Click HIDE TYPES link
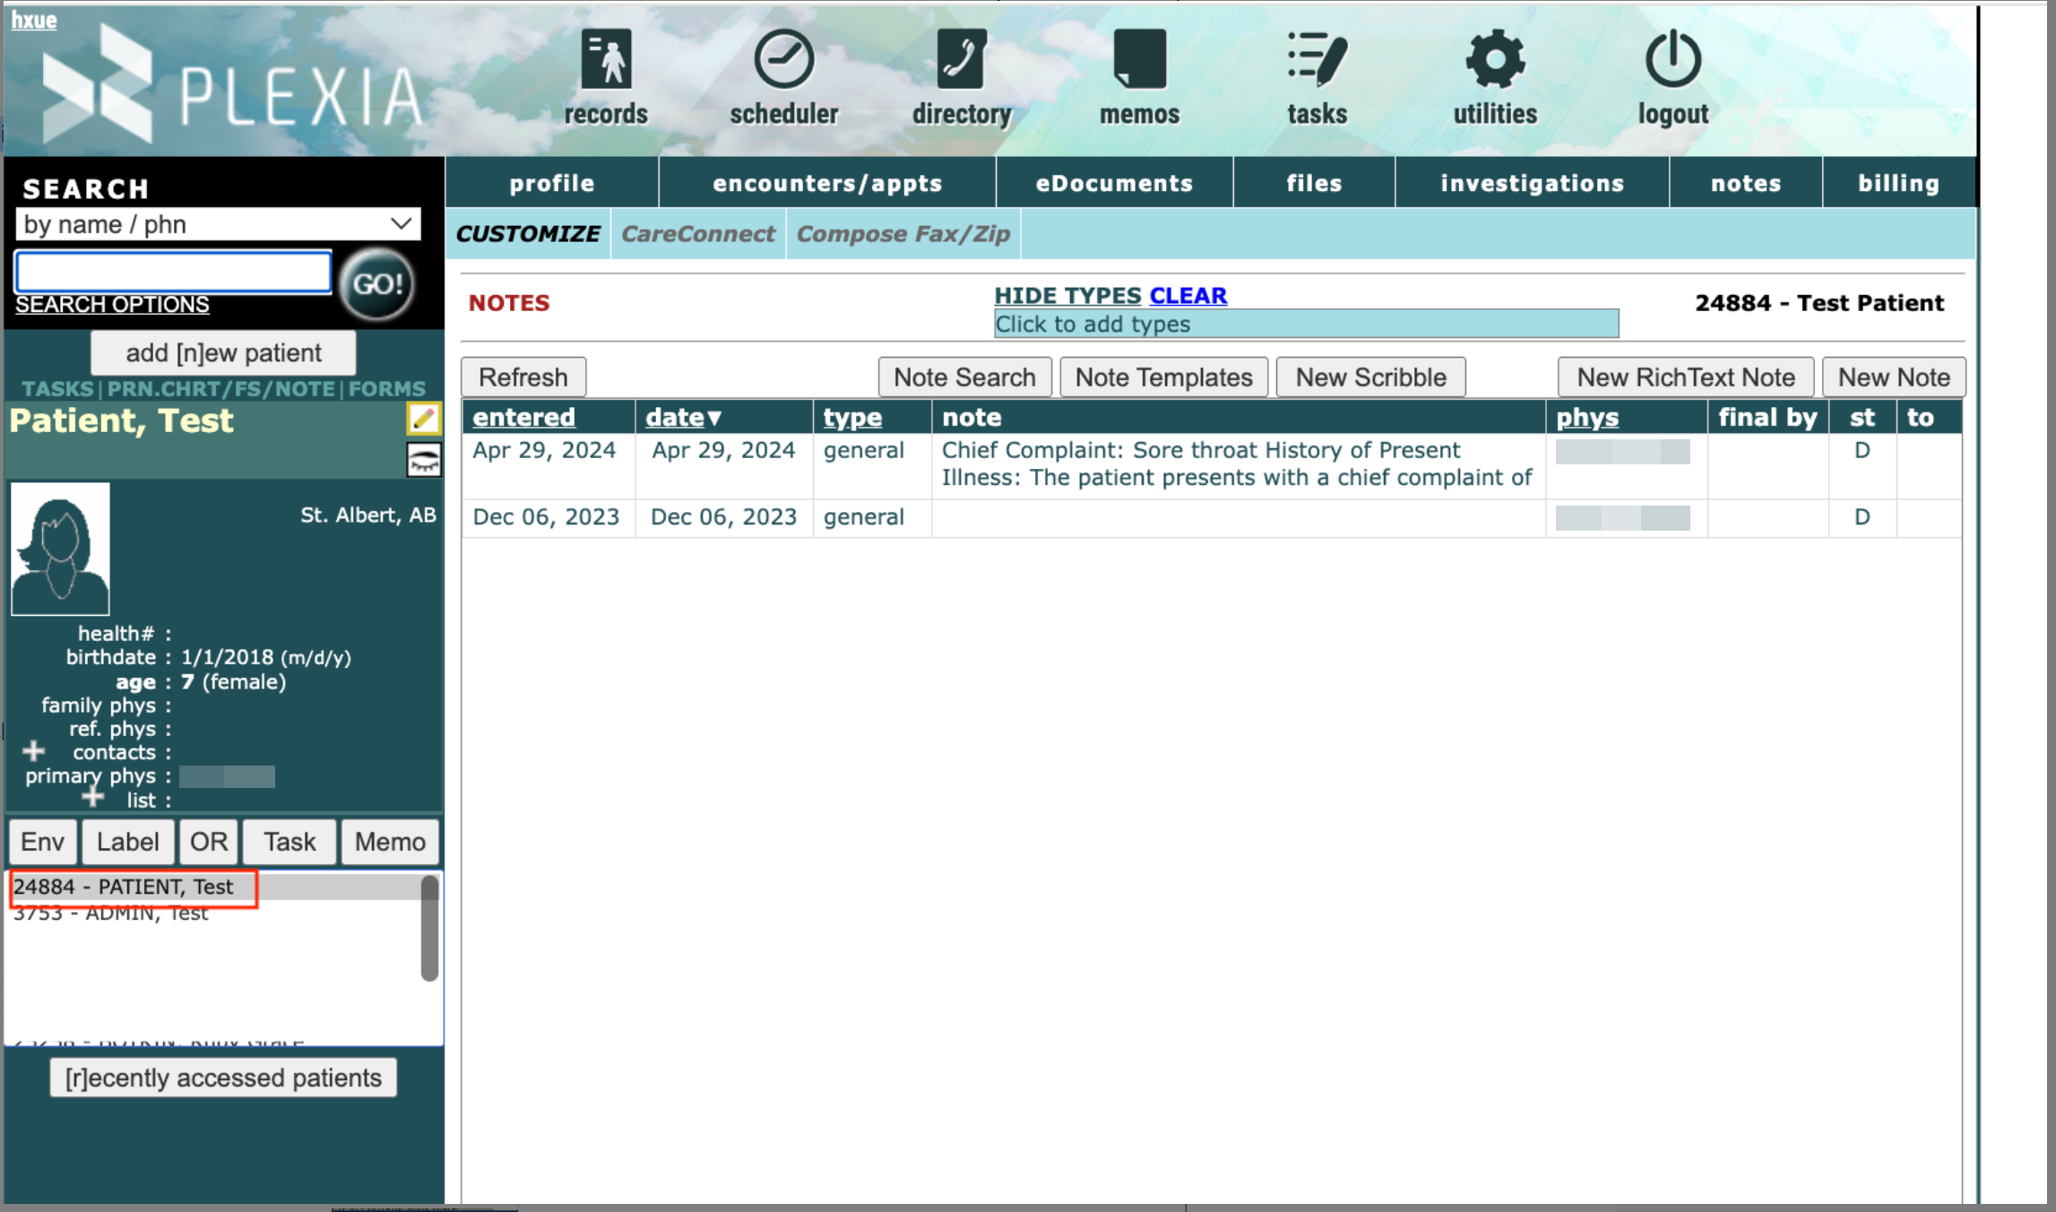 point(1067,296)
